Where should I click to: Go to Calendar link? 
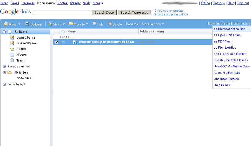point(28,3)
